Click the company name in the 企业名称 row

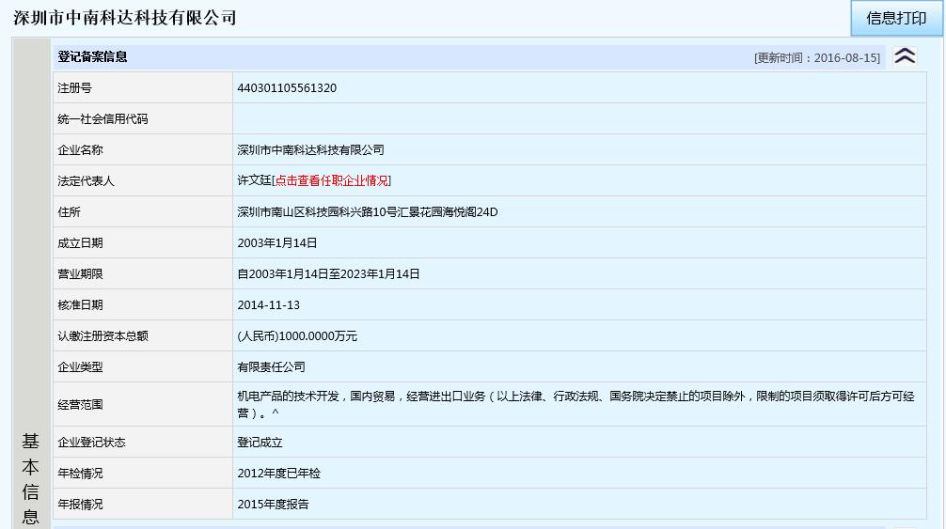coord(310,150)
